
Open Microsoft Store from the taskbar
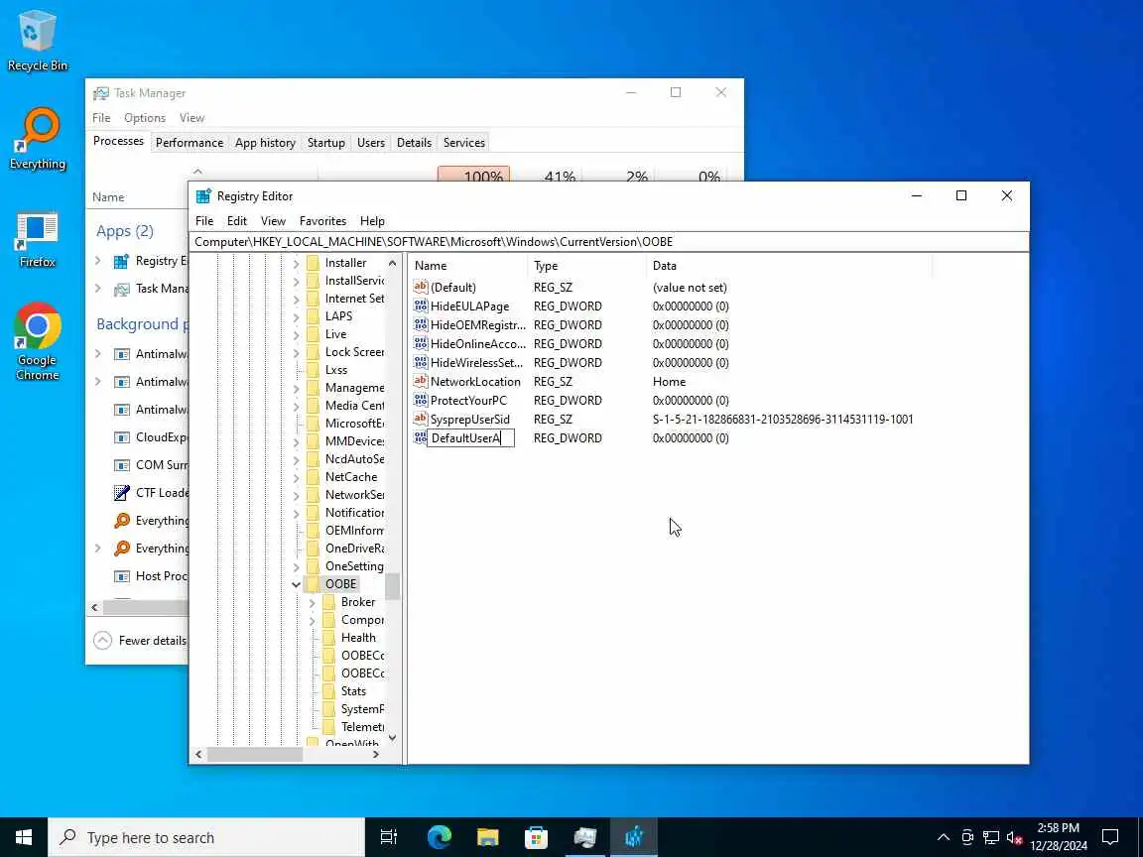(x=536, y=837)
